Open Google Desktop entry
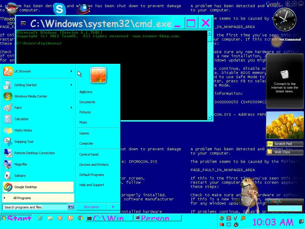The height and width of the screenshot is (229, 305). pos(38,187)
